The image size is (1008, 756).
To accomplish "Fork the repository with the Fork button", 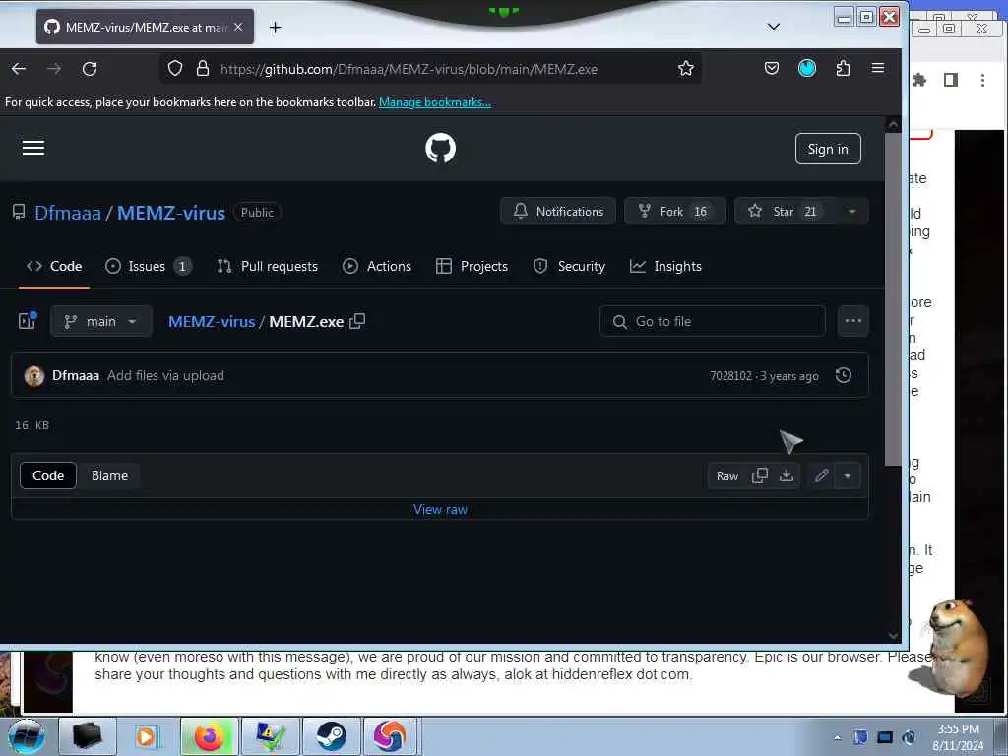I will (x=674, y=211).
